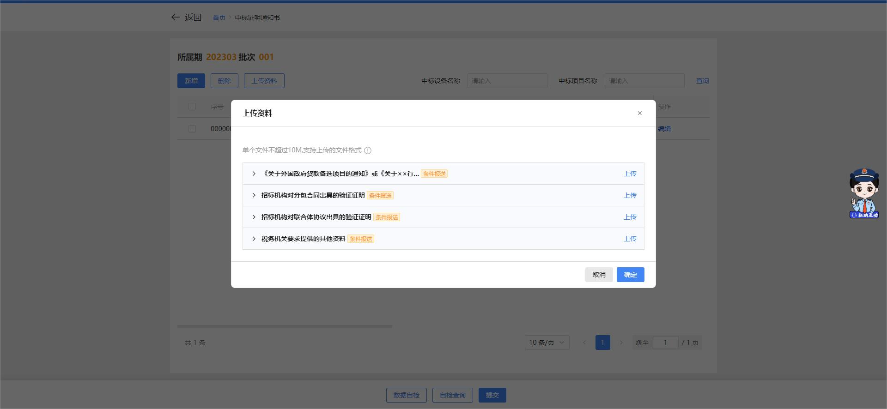Toggle the select-all header checkbox

[192, 107]
